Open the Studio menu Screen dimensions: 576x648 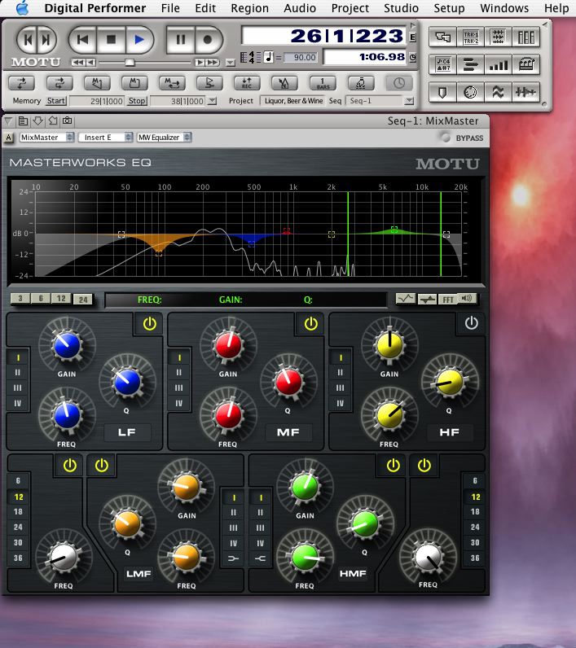coord(401,8)
